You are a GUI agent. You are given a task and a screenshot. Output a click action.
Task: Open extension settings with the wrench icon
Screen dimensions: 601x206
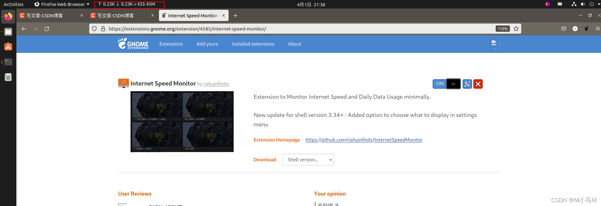click(x=467, y=84)
